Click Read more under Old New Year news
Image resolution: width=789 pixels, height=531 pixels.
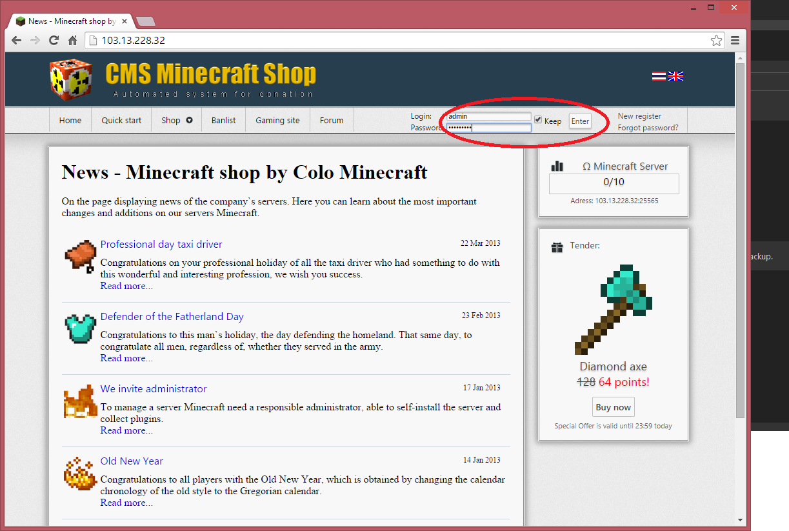(x=126, y=503)
